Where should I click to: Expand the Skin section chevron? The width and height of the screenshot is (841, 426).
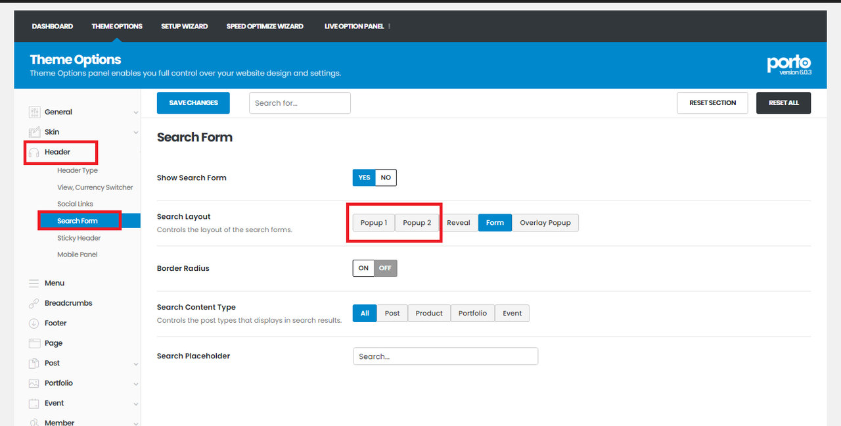coord(135,133)
